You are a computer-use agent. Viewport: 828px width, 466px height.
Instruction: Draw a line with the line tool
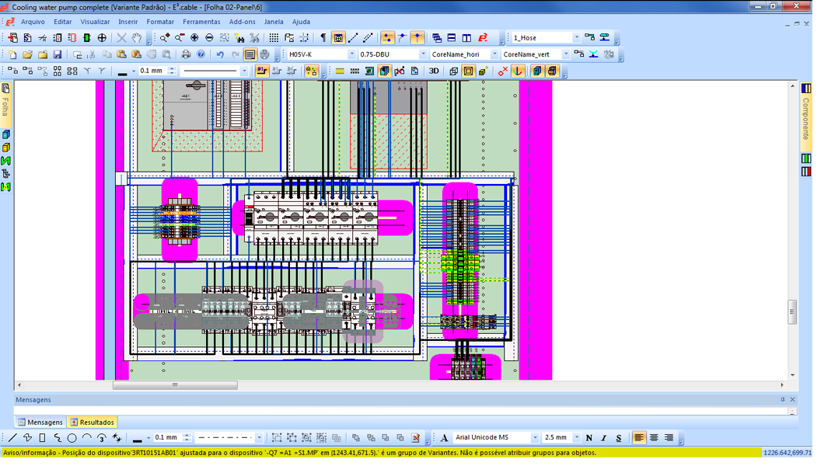(x=12, y=437)
